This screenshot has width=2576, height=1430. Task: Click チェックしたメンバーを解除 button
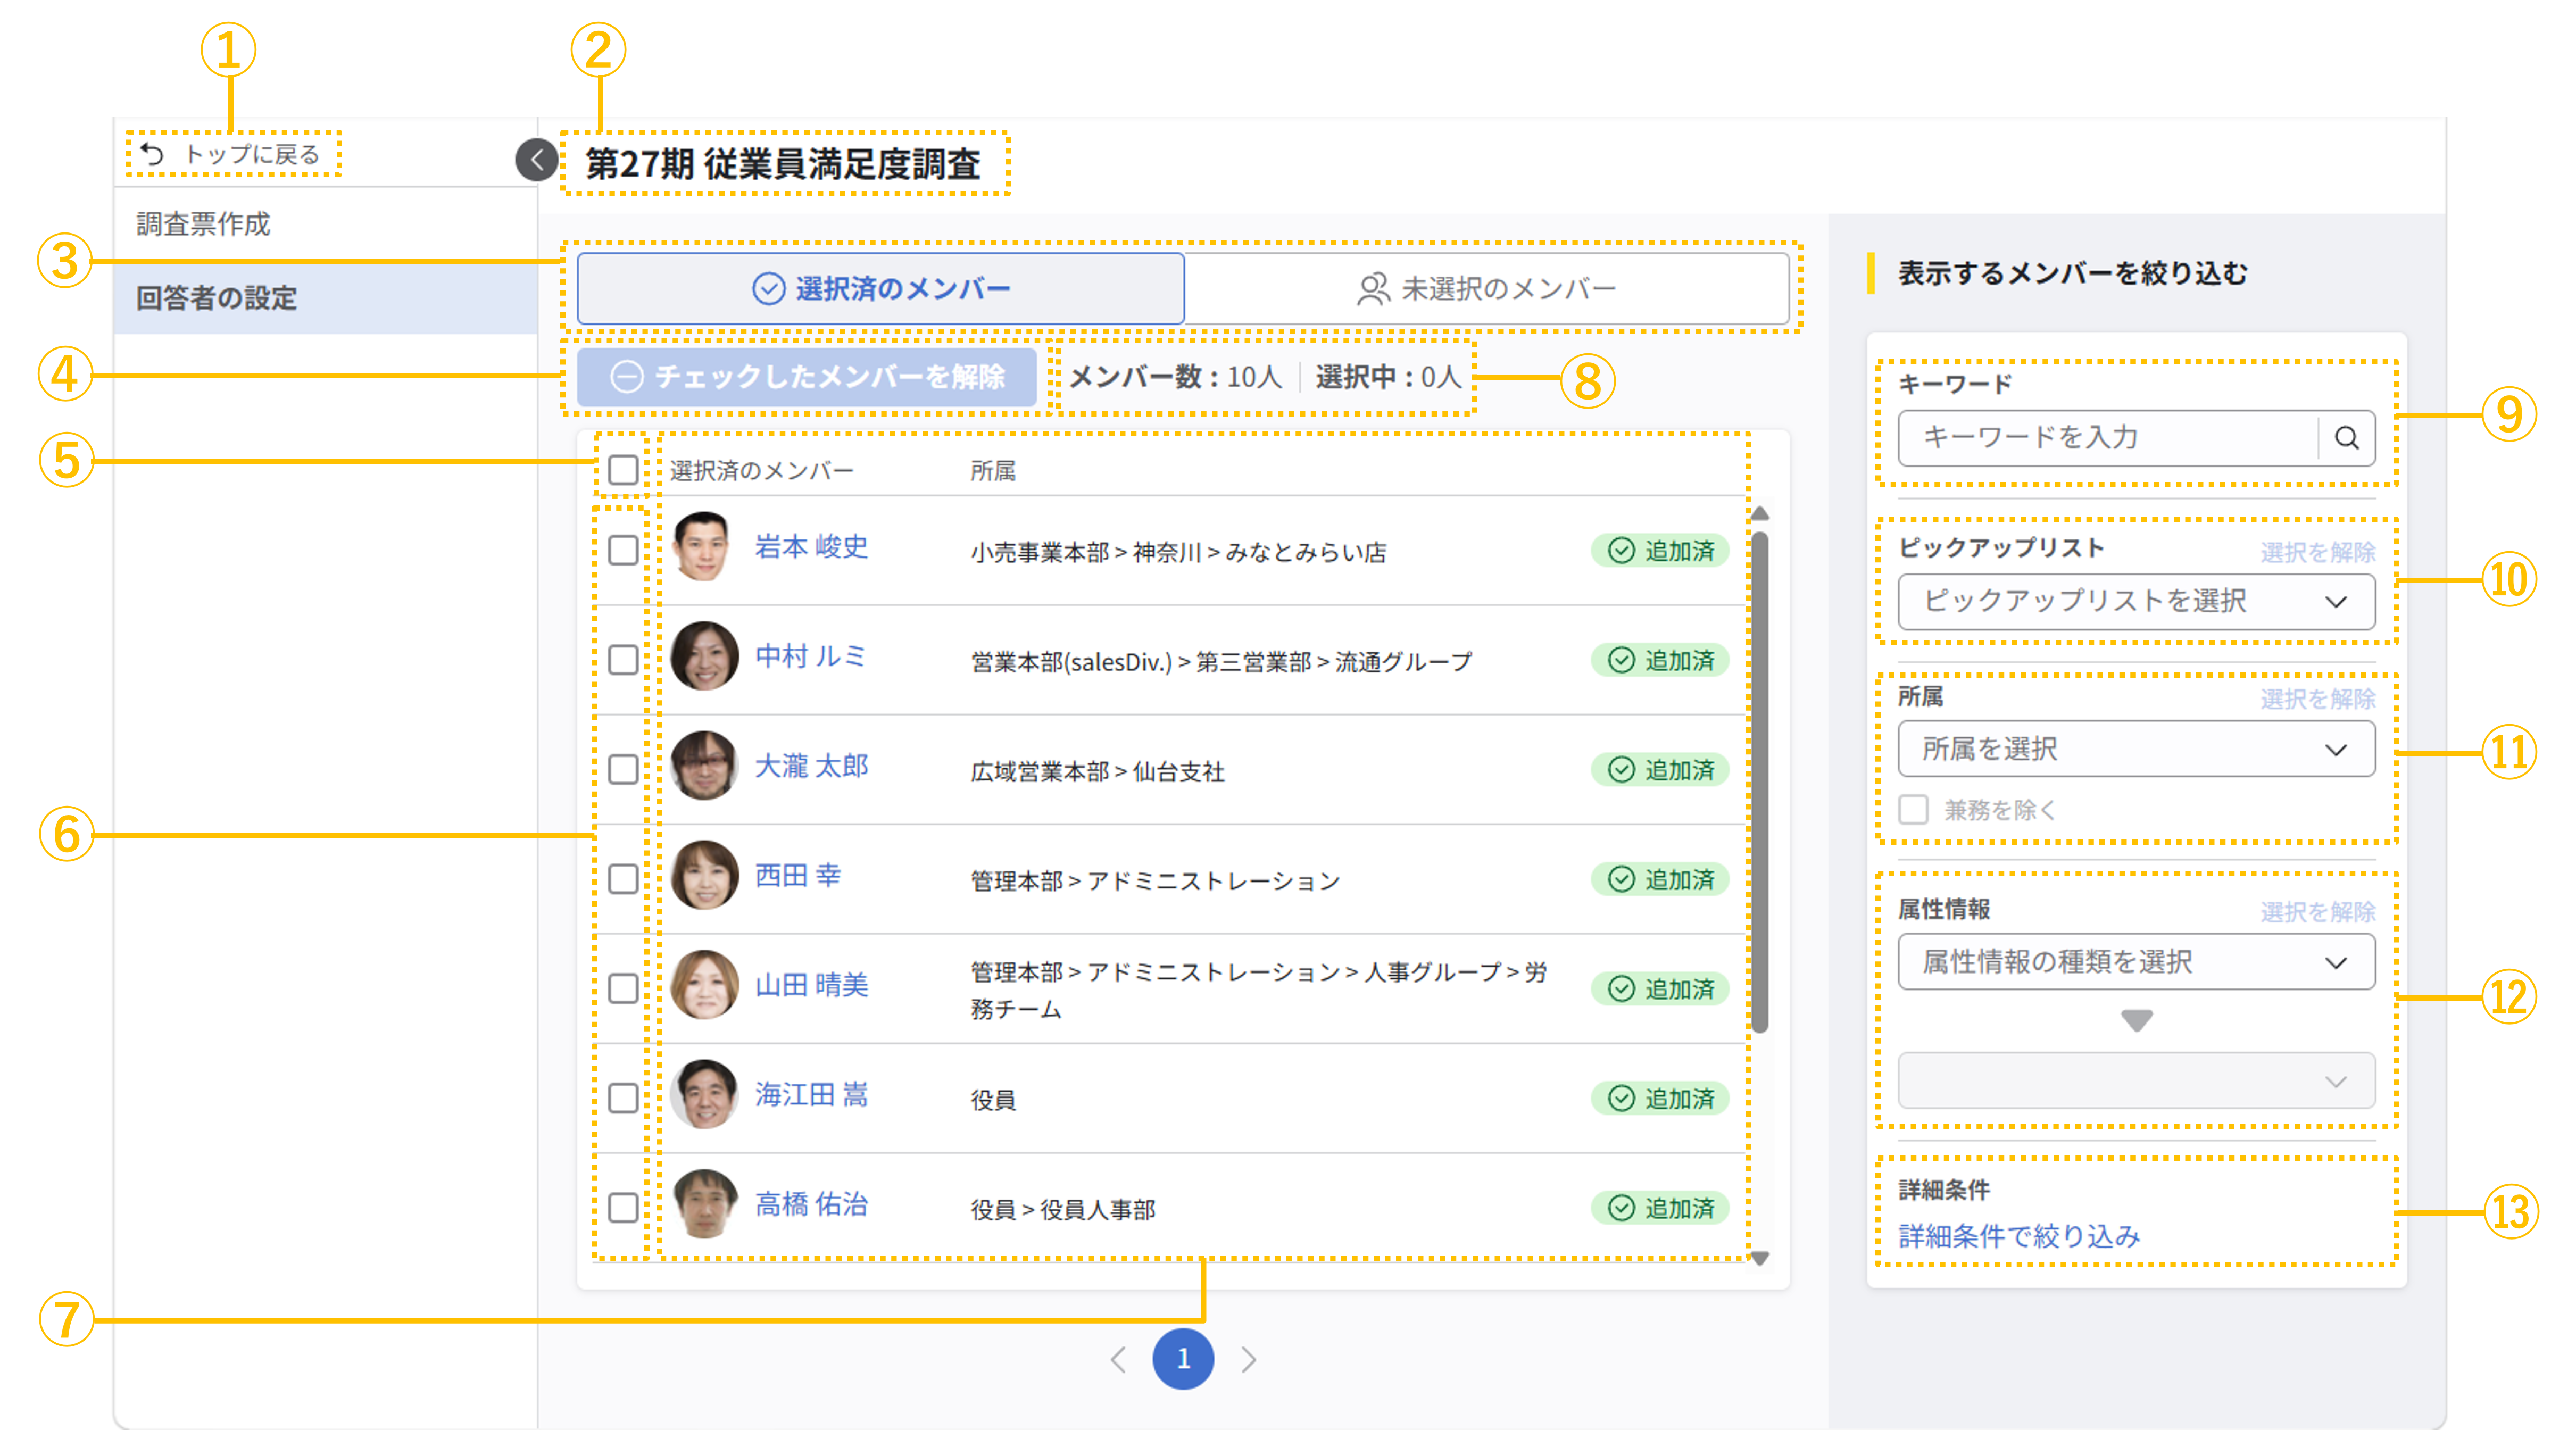point(807,377)
